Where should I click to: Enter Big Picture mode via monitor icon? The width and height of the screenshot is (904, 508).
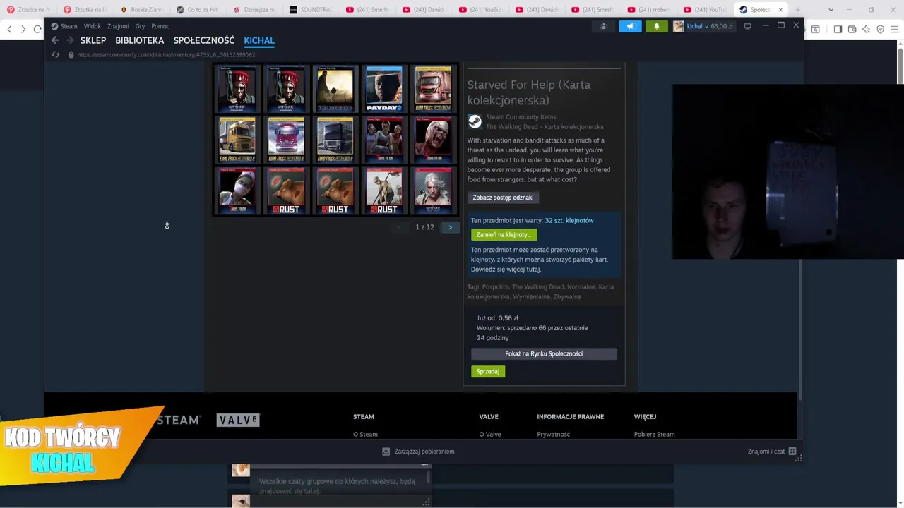(x=747, y=26)
